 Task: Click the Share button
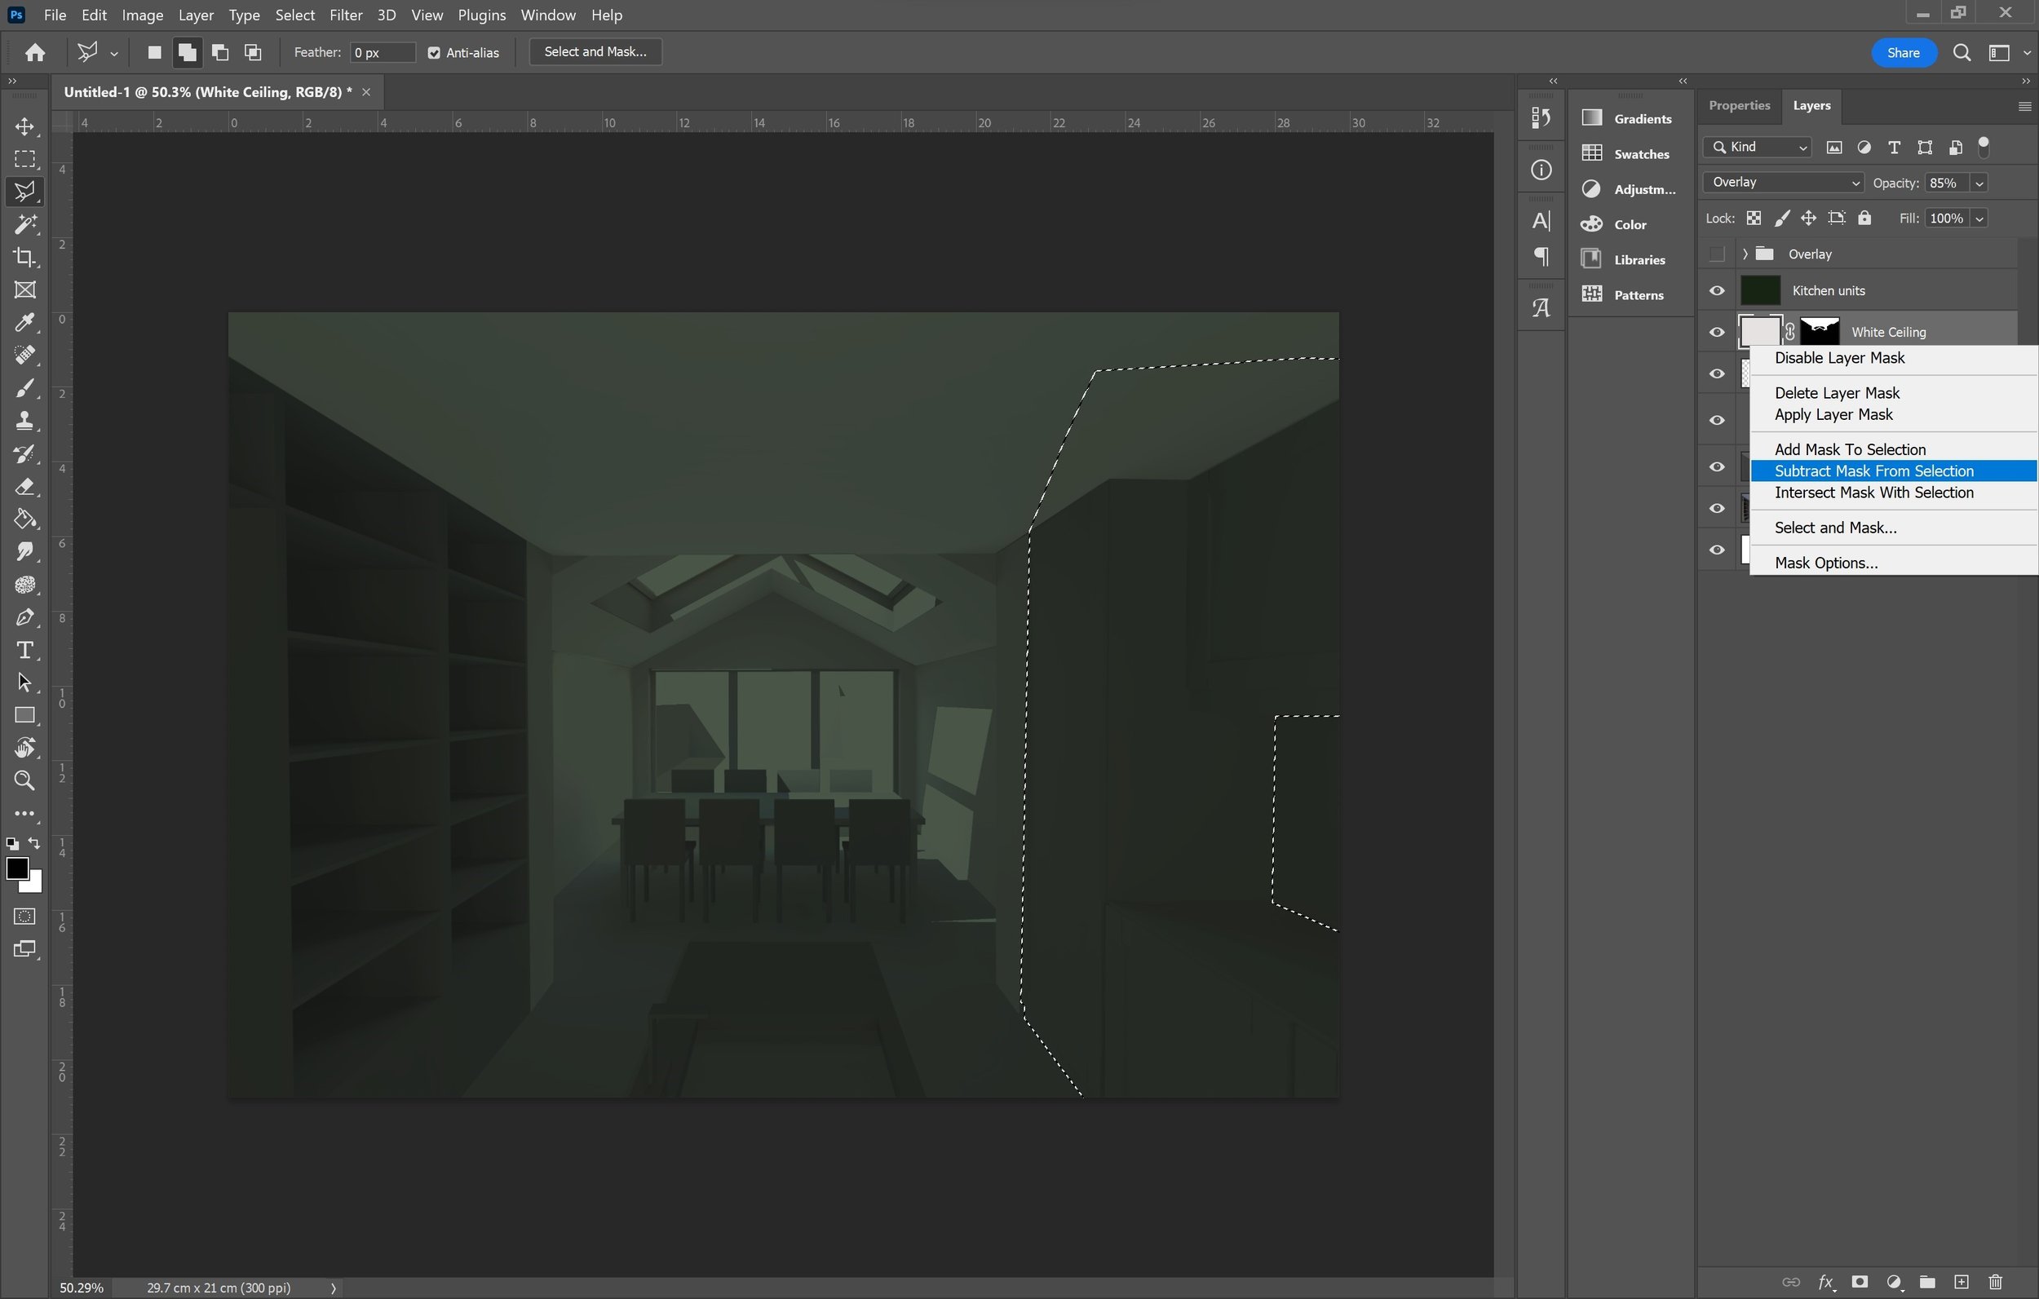tap(1903, 52)
